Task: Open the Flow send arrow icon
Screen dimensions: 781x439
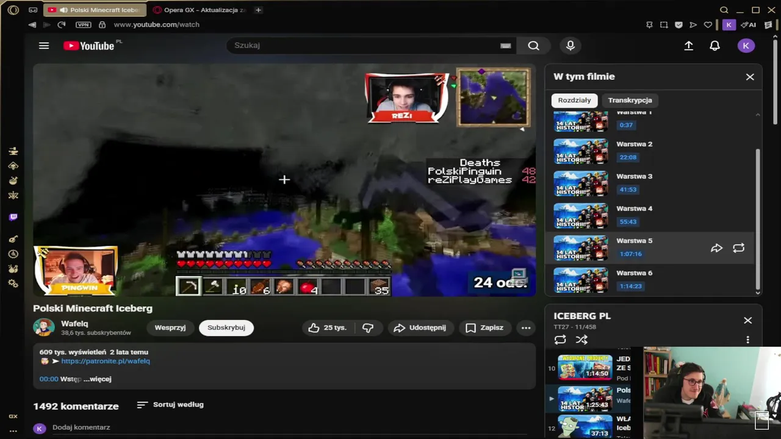Action: [693, 24]
